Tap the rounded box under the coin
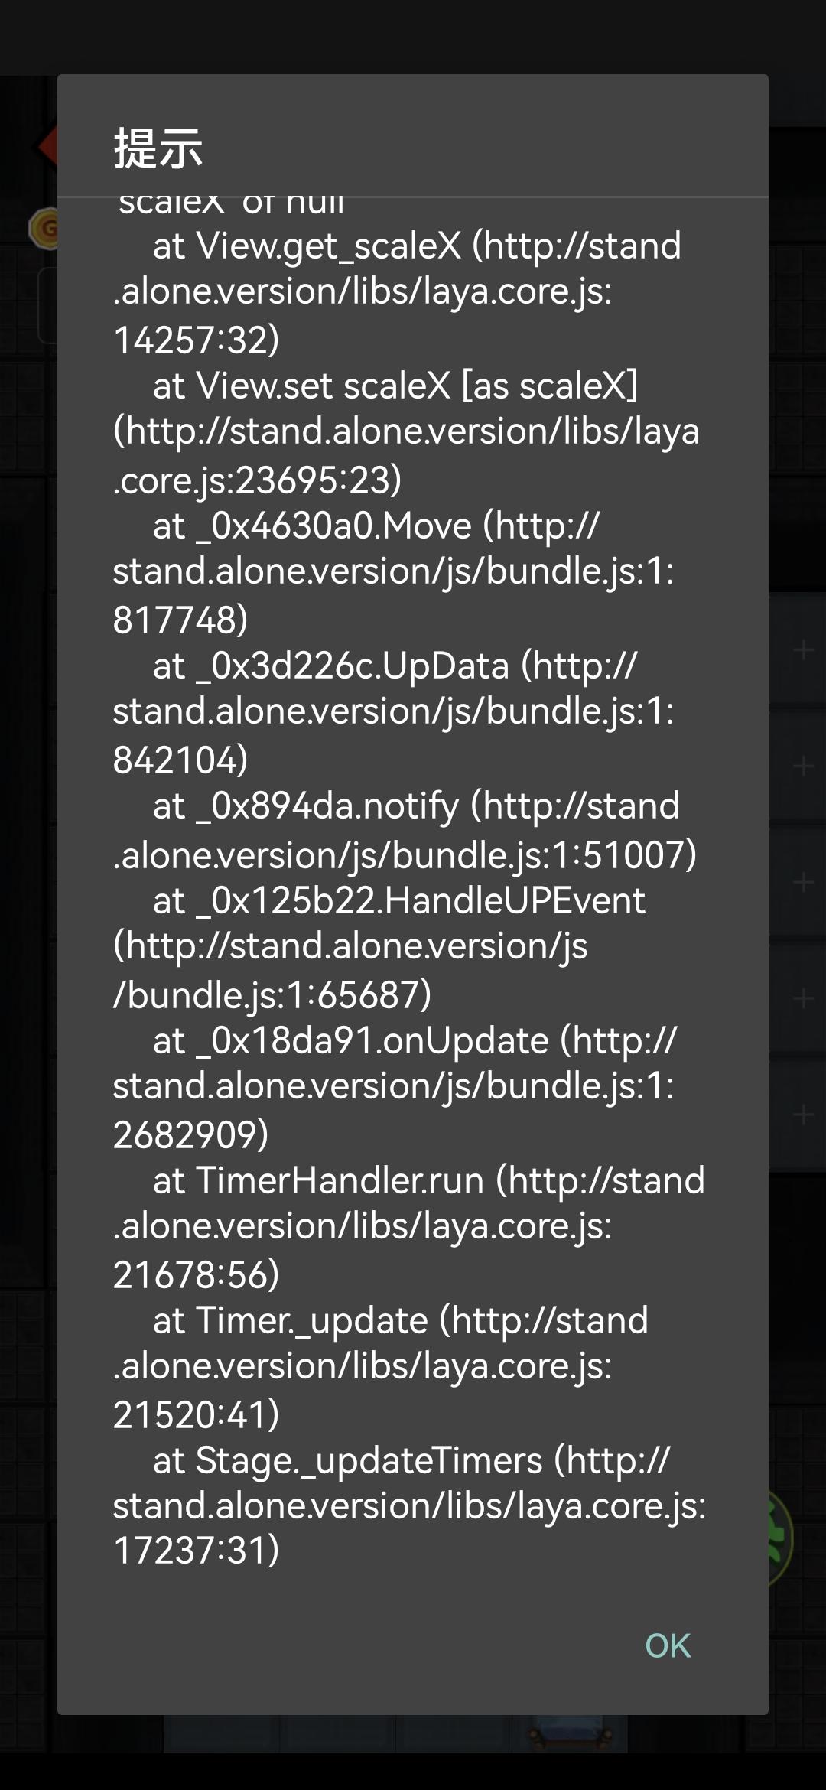The width and height of the screenshot is (826, 1790). tap(47, 306)
